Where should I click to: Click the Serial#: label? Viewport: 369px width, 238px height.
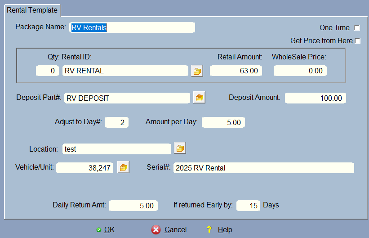tap(158, 167)
